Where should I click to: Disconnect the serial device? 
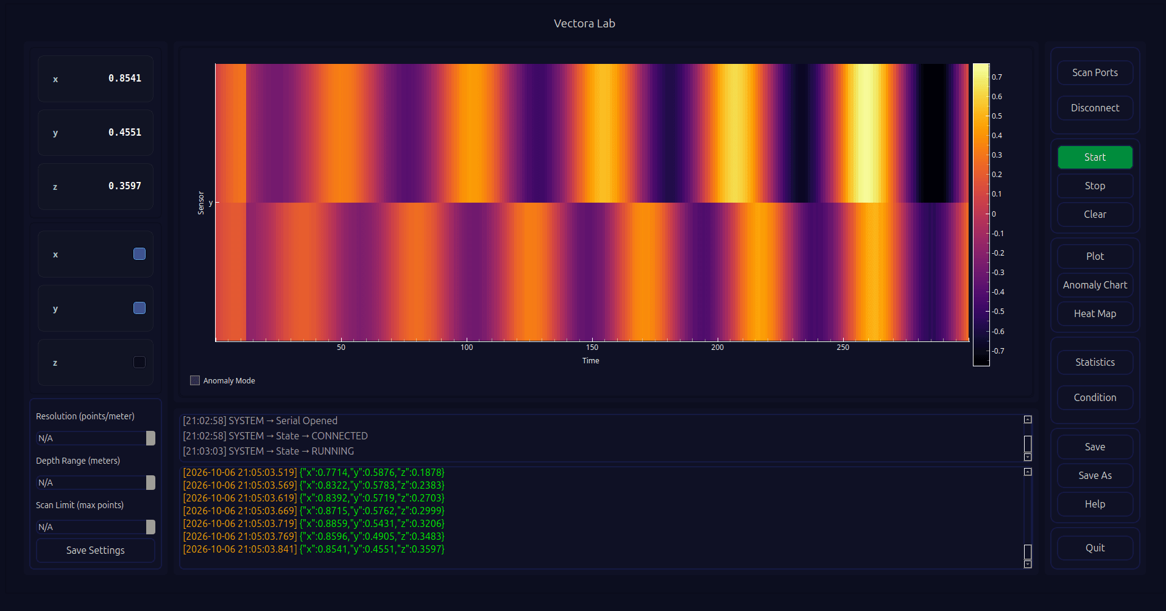click(x=1095, y=108)
